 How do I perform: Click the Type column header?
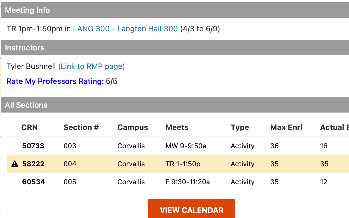[x=240, y=127]
